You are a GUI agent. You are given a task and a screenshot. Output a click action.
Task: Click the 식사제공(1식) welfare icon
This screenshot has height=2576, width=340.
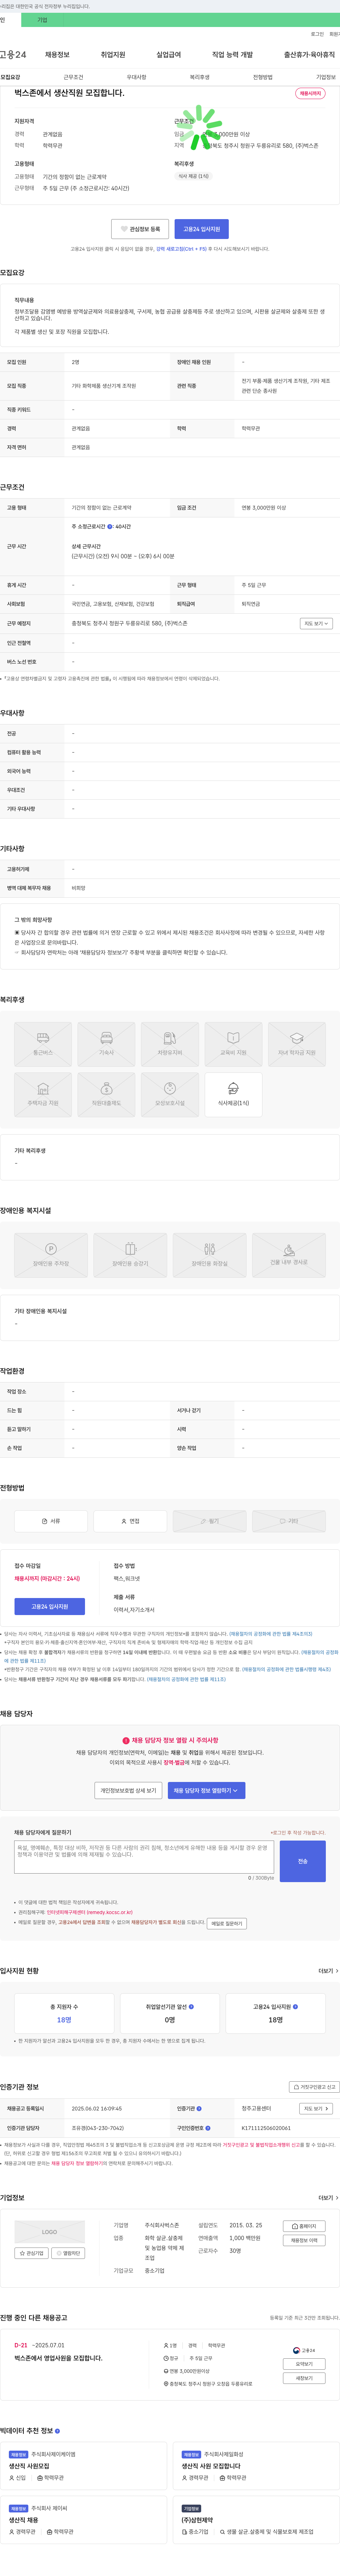[233, 1095]
